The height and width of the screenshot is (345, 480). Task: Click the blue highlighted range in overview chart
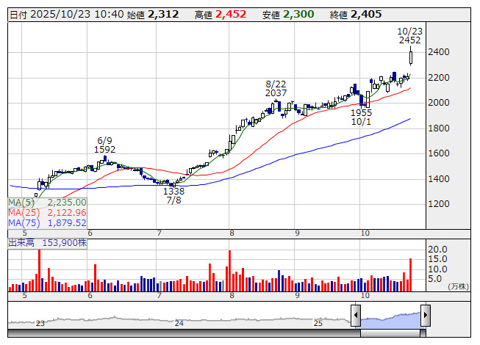click(390, 320)
